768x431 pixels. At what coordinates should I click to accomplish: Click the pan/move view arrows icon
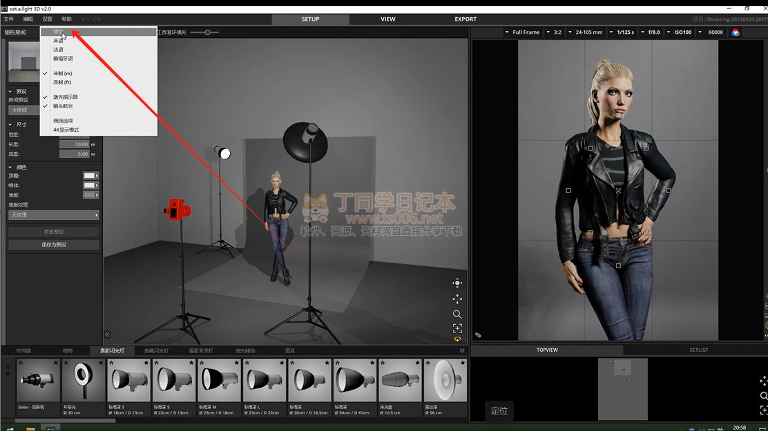click(x=457, y=299)
